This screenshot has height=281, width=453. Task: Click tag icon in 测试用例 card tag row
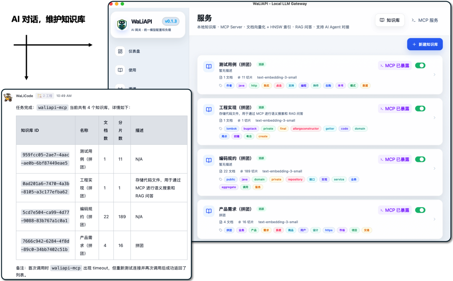[221, 86]
